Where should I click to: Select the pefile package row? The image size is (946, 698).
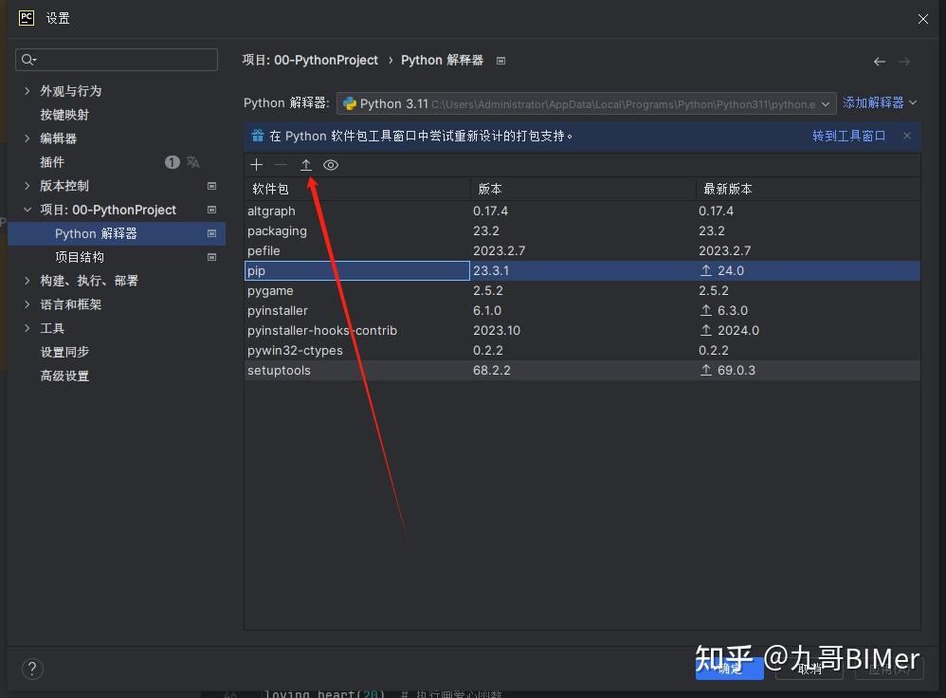pyautogui.click(x=582, y=250)
